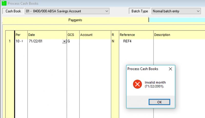Select the Reference cell REF4

(x=136, y=41)
